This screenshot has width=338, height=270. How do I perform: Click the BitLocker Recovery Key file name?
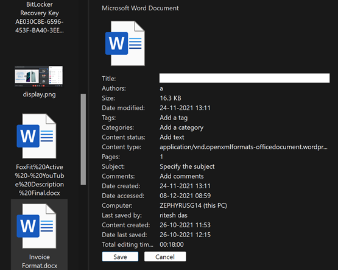[40, 17]
